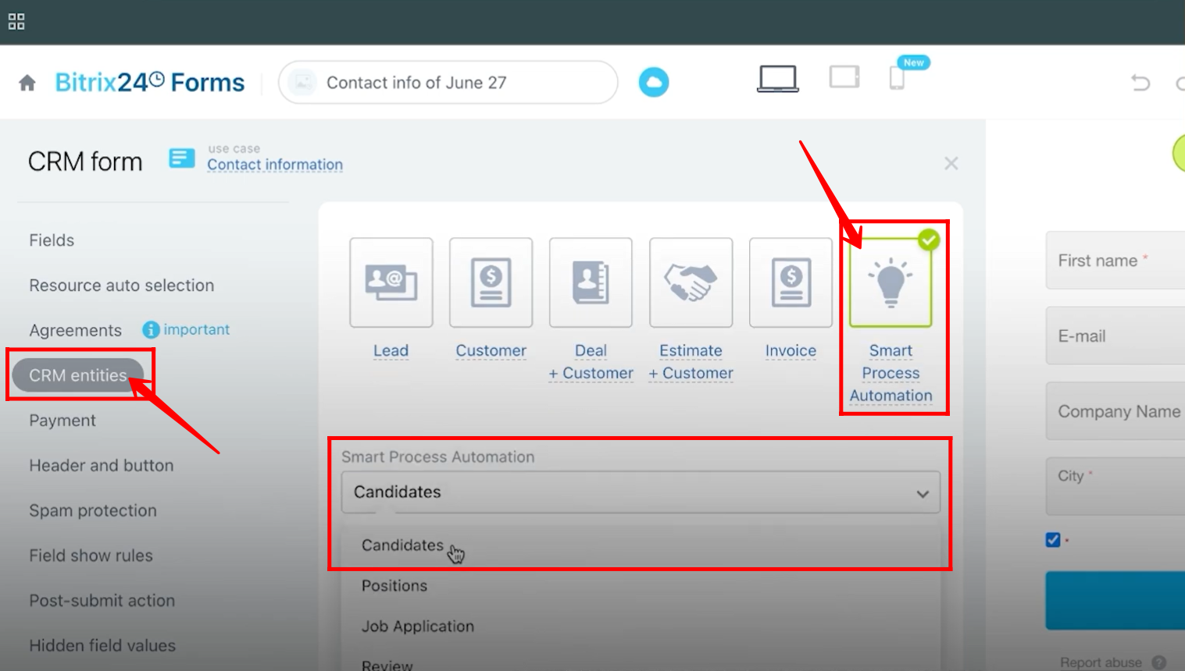1185x671 pixels.
Task: Click the Company Name preview field
Action: coord(1115,411)
